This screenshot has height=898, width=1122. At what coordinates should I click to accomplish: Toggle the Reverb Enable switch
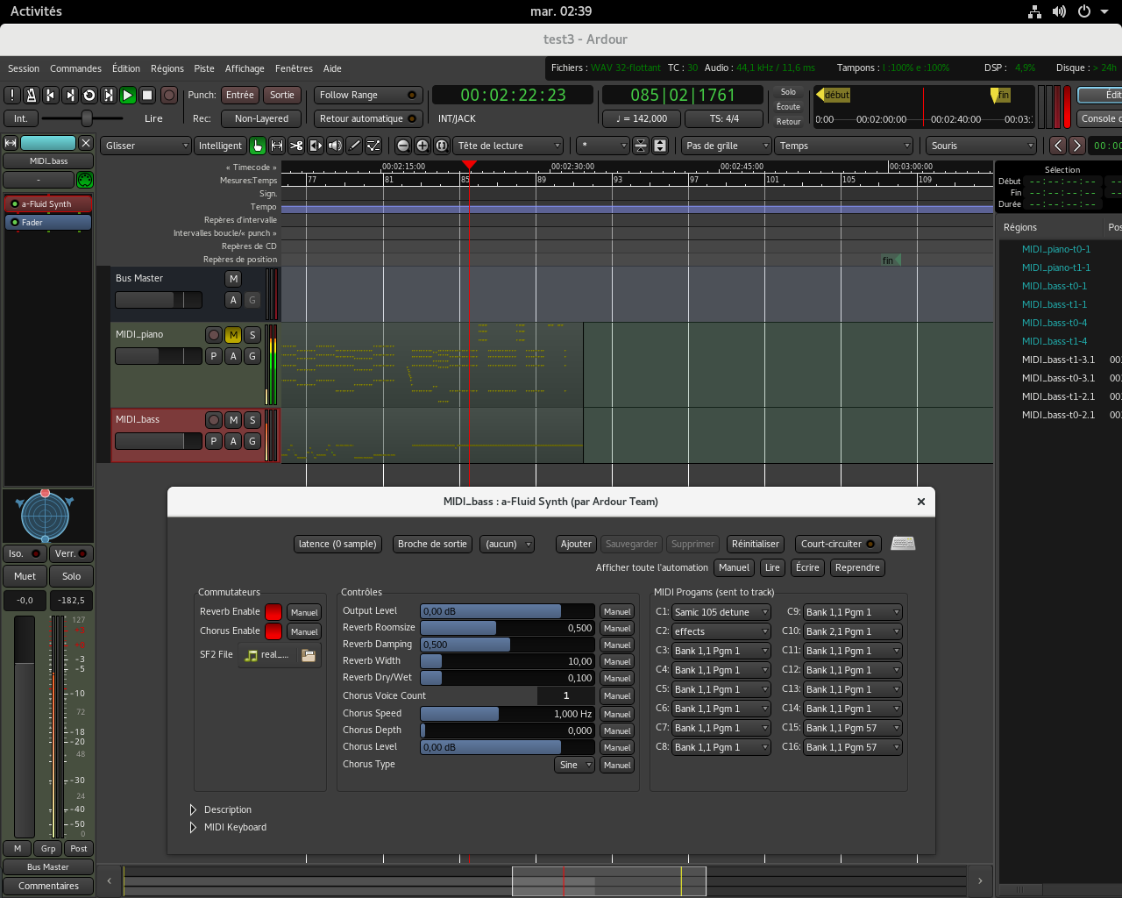click(x=273, y=612)
